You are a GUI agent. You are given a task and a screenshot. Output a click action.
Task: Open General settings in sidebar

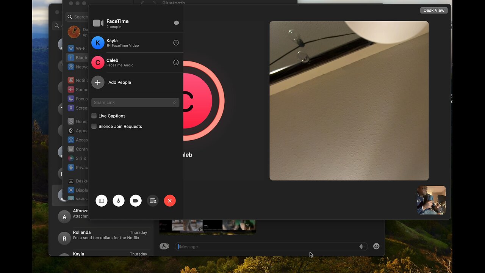(x=77, y=121)
